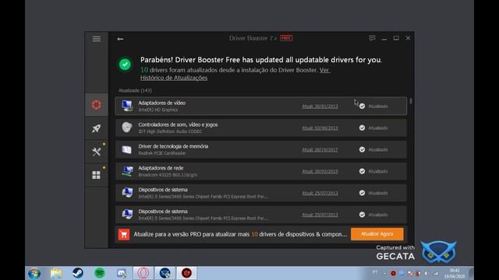Image resolution: width=499 pixels, height=280 pixels.
Task: Open date link for Controladores de som
Action: pos(320,128)
